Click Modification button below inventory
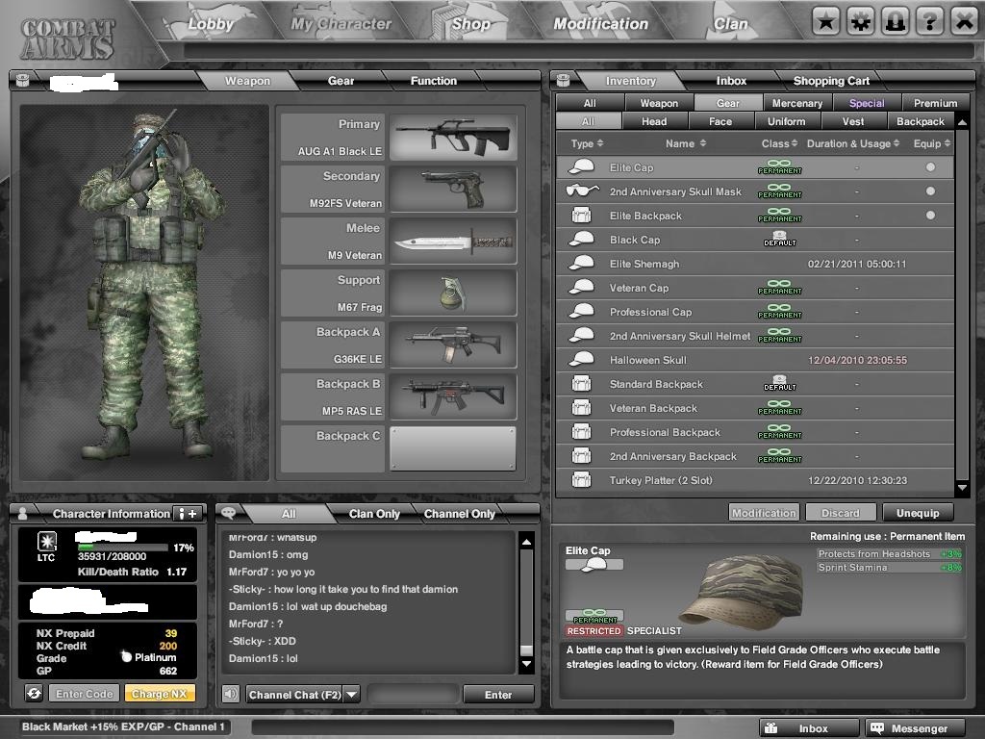The width and height of the screenshot is (985, 739). click(x=764, y=513)
